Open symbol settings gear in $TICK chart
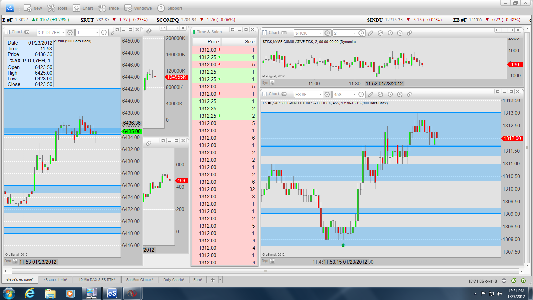 click(x=327, y=33)
